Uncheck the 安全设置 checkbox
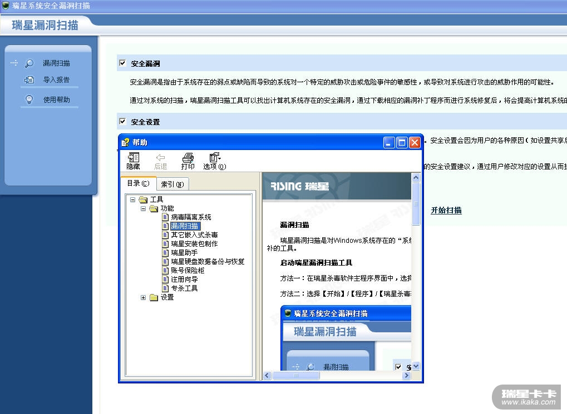The height and width of the screenshot is (414, 567). pyautogui.click(x=122, y=121)
